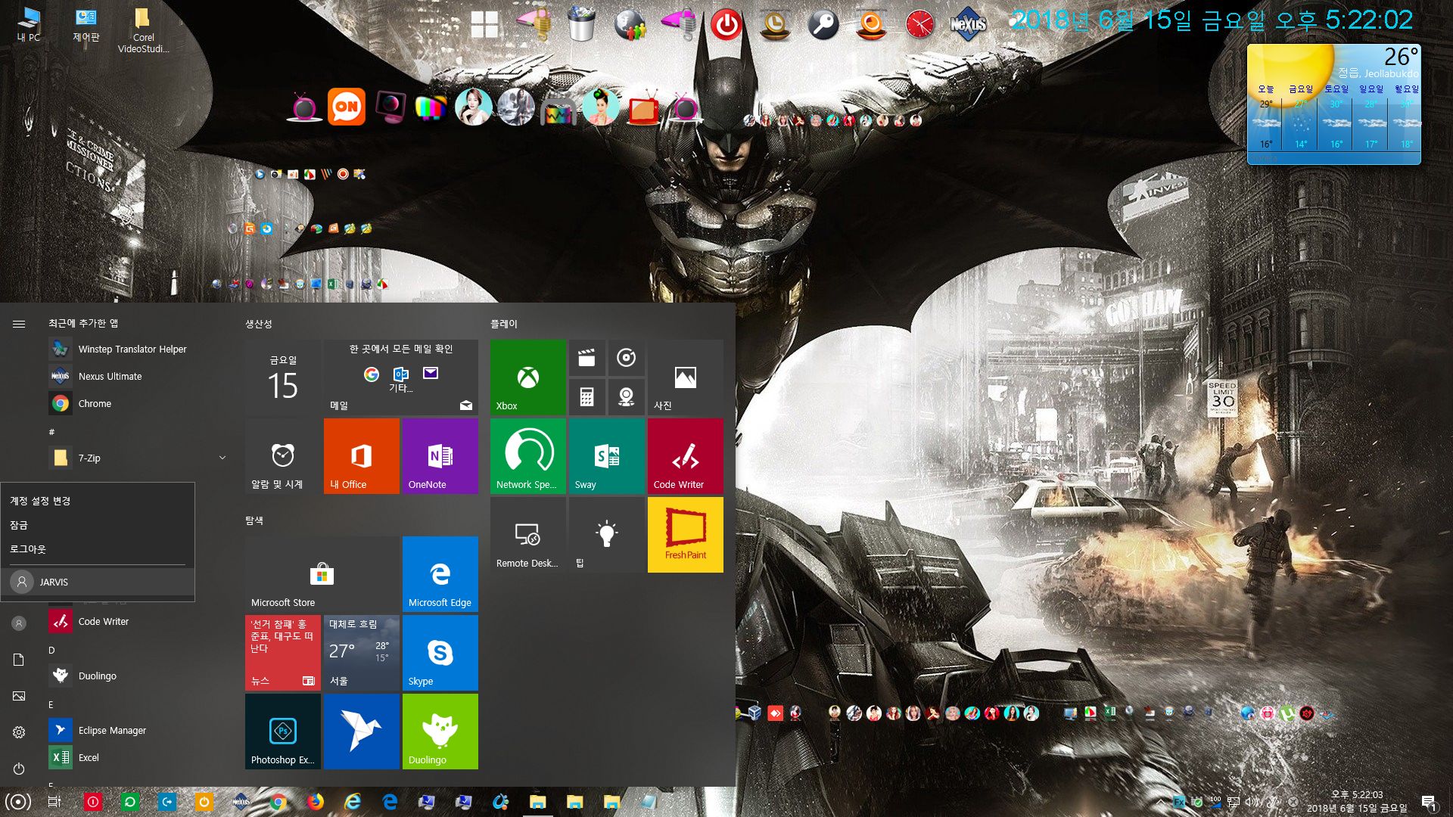Open the Seoul weather tile
Screen dimensions: 1453x817
pos(361,653)
